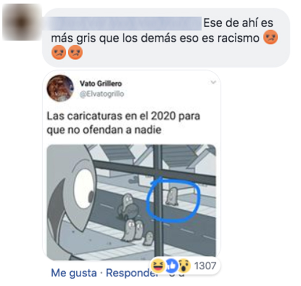The width and height of the screenshot is (301, 286).
Task: Click the Wow surprised reaction icon
Action: pos(184,266)
